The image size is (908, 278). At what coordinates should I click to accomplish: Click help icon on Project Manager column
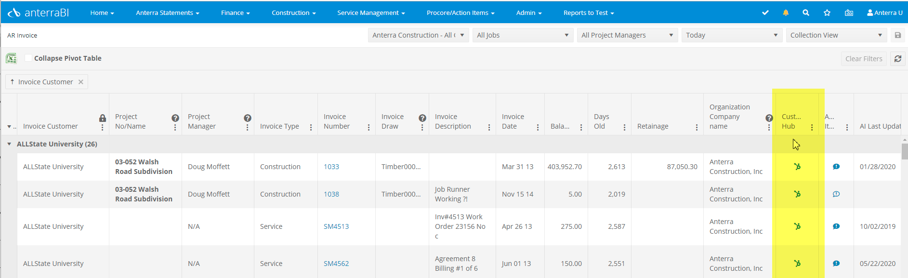248,118
